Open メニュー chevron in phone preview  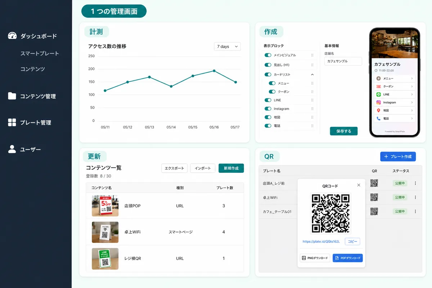(x=411, y=78)
